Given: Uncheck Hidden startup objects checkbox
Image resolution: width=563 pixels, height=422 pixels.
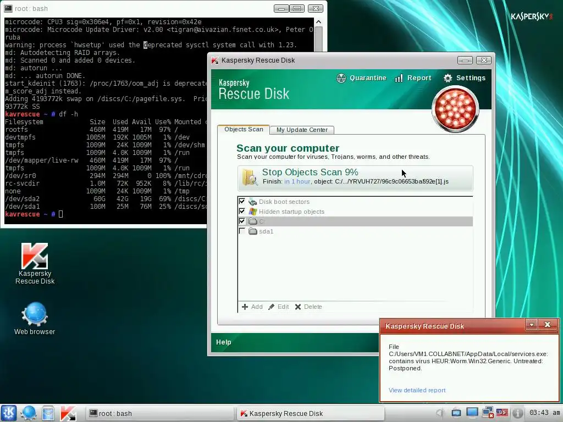Looking at the screenshot, I should coord(242,211).
